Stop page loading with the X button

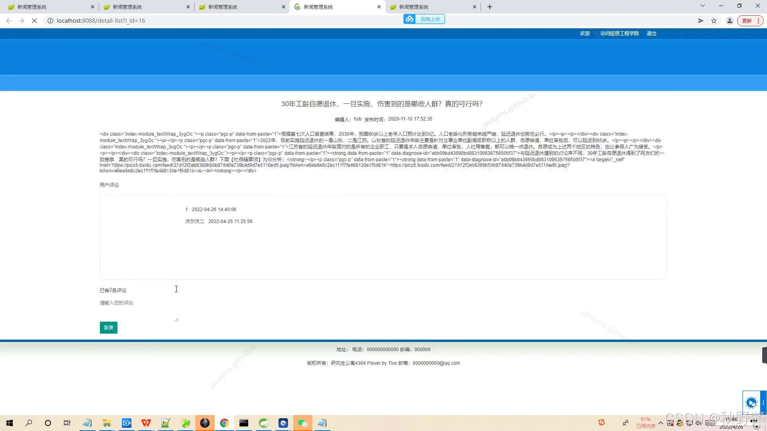point(34,21)
